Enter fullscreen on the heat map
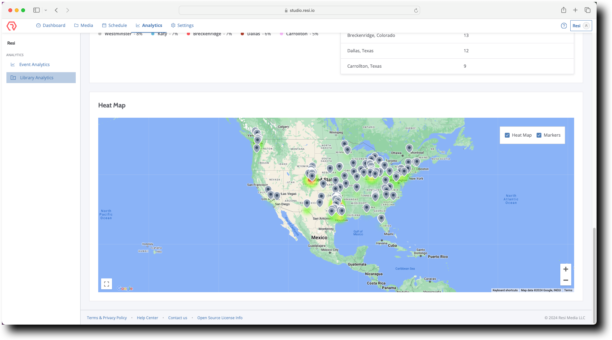Image resolution: width=612 pixels, height=340 pixels. [x=106, y=284]
